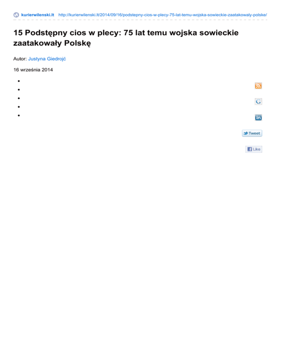The width and height of the screenshot is (281, 364).
Task: Click the word Polskę in the title
Action: pyautogui.click(x=78, y=43)
